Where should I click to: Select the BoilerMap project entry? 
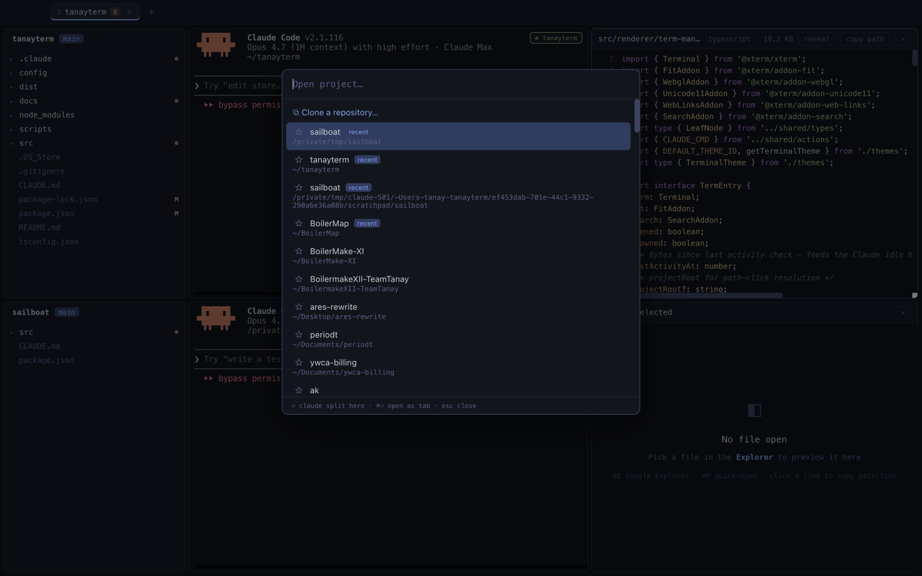(x=458, y=228)
